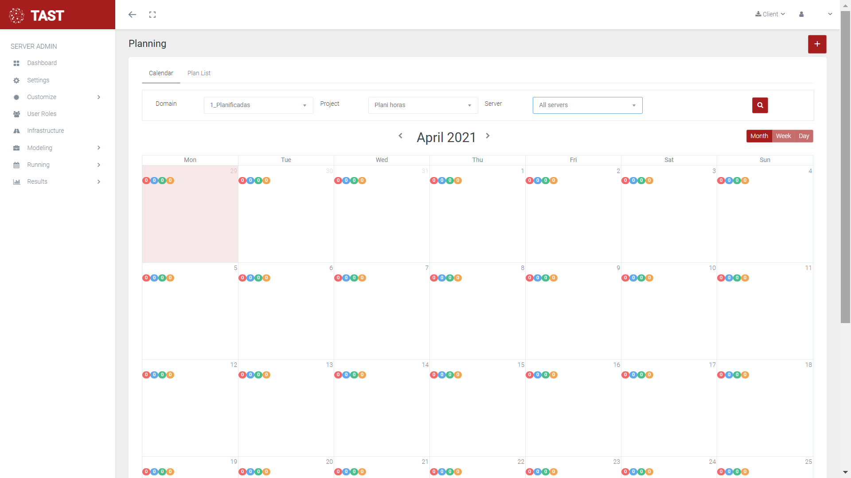Click the back arrow in top bar
This screenshot has width=851, height=478.
(132, 15)
